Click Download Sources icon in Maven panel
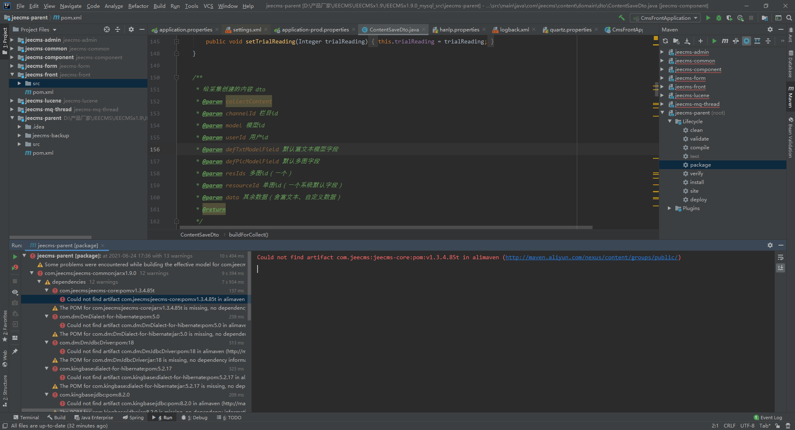This screenshot has width=795, height=430. click(687, 41)
